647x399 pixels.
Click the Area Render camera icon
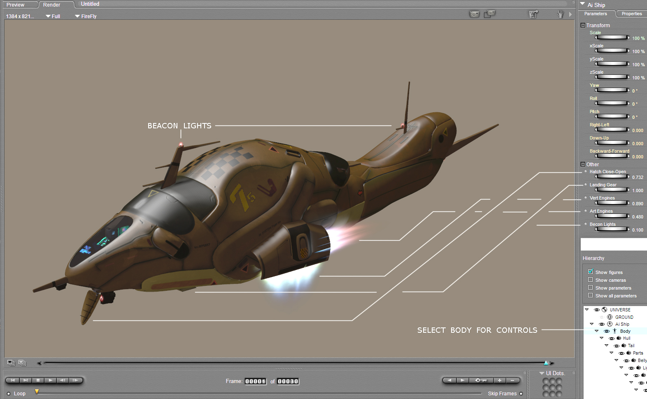point(489,14)
